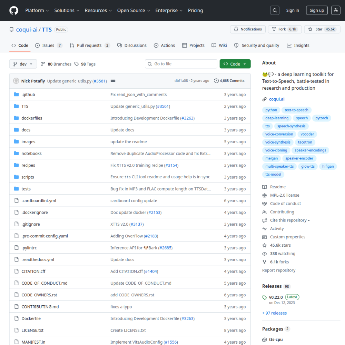Open coqui-ai owner link
Screen dimensions: 345x345
(27, 29)
